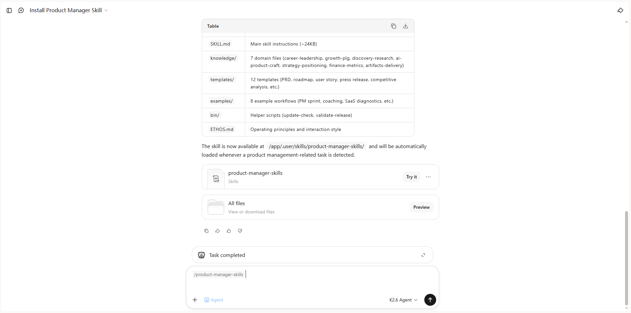Send the message with the arrow button
The width and height of the screenshot is (631, 313).
[430, 300]
